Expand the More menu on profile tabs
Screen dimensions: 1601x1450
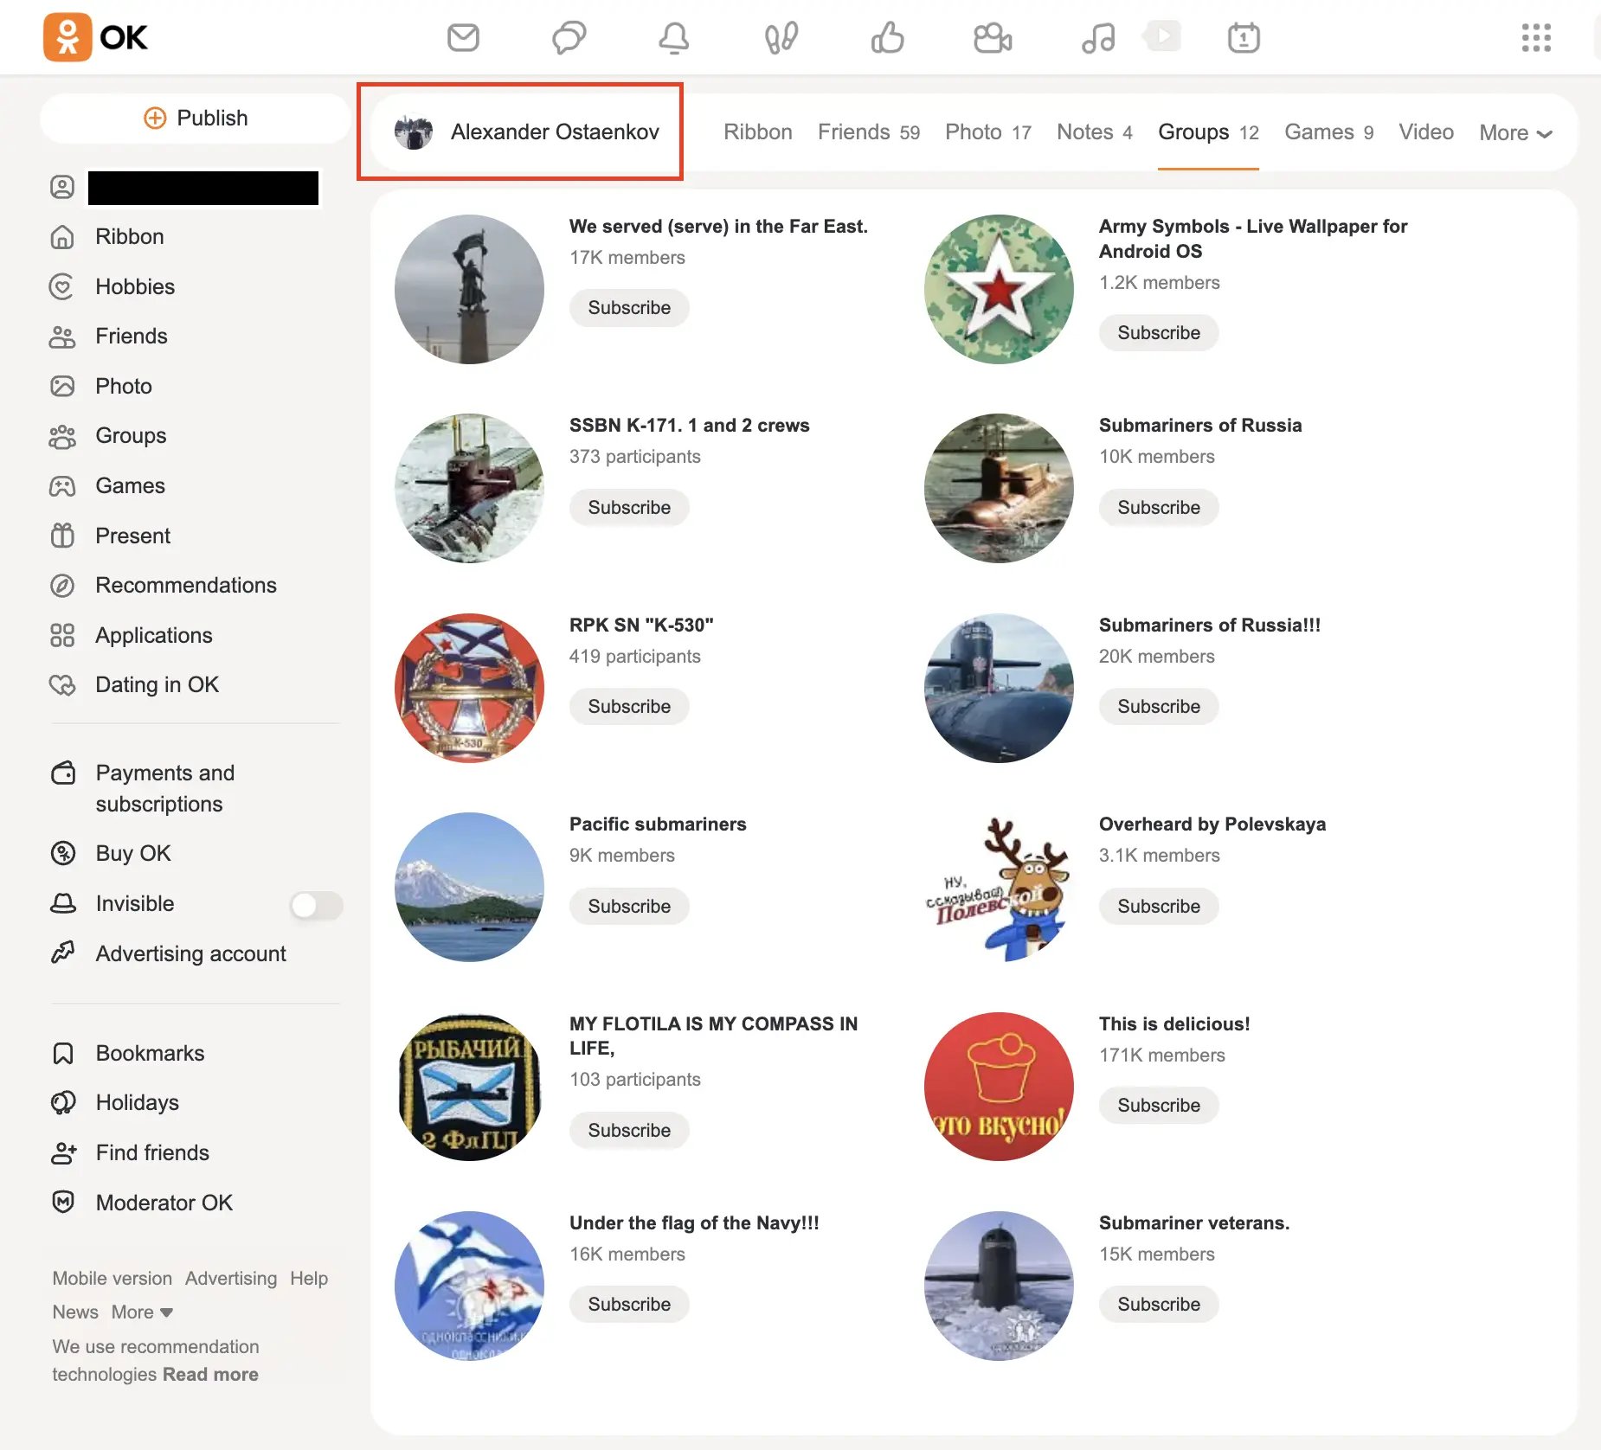coord(1514,132)
